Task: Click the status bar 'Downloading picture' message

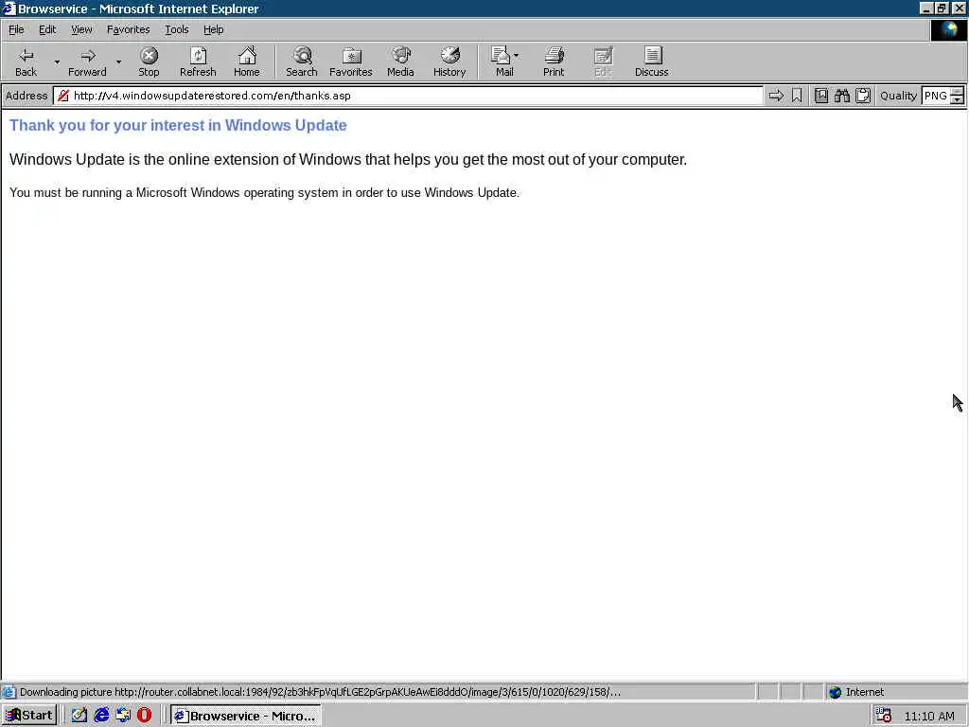Action: click(x=320, y=692)
